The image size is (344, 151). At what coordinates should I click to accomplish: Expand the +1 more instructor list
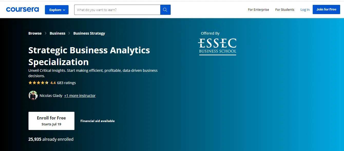tap(80, 95)
